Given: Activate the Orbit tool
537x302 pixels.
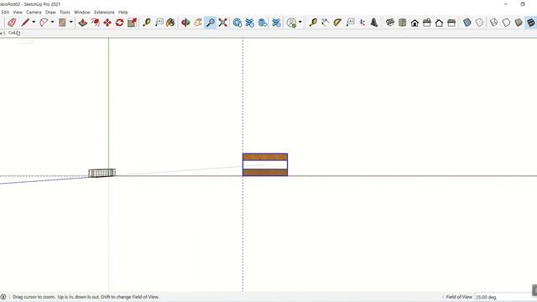Looking at the screenshot, I should pos(185,23).
